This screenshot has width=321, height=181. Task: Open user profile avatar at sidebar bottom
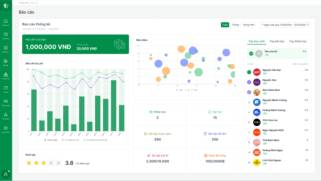[x=5, y=174]
